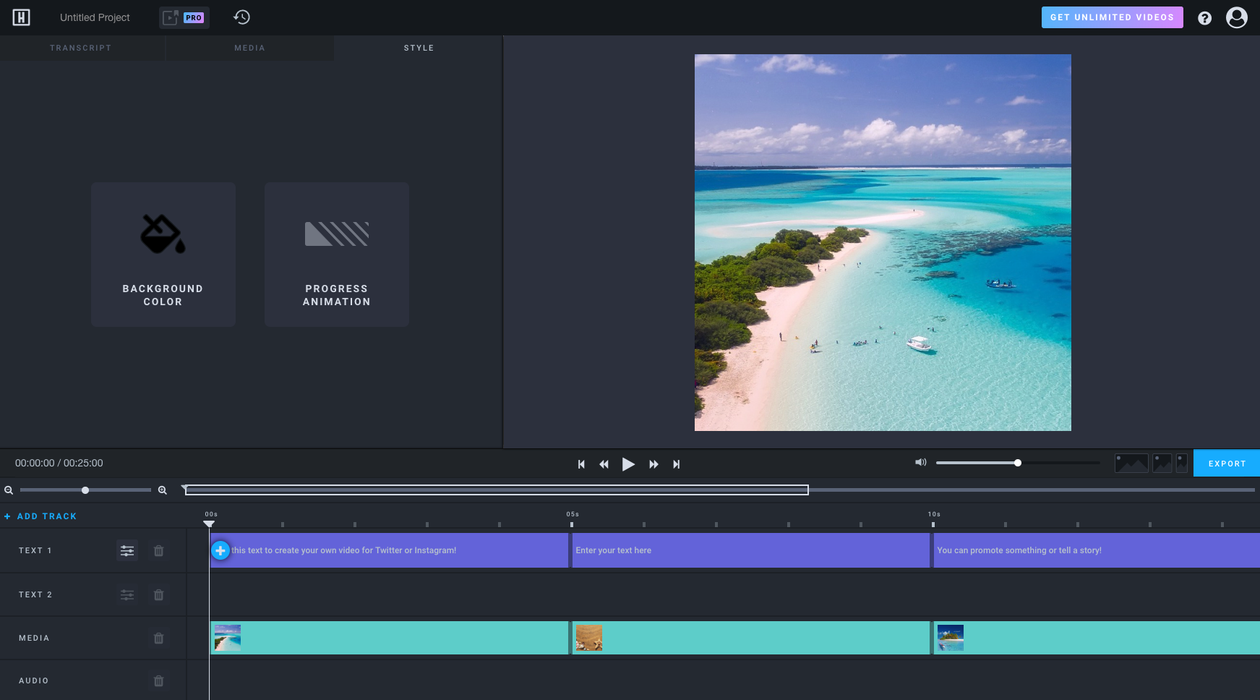This screenshot has height=700, width=1260.
Task: Delete the Text 1 track
Action: [x=159, y=551]
